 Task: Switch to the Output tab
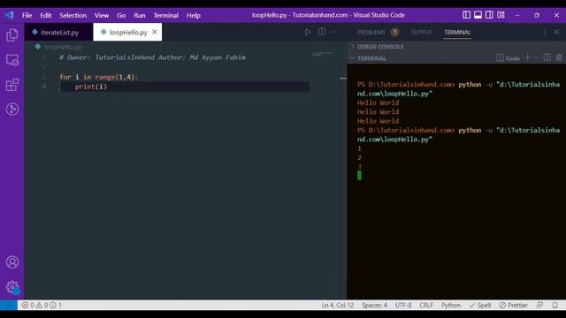[x=421, y=32]
